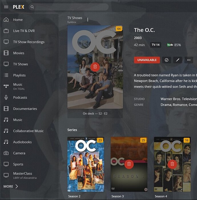
Task: Click the search magnifier icon
Action: click(32, 7)
